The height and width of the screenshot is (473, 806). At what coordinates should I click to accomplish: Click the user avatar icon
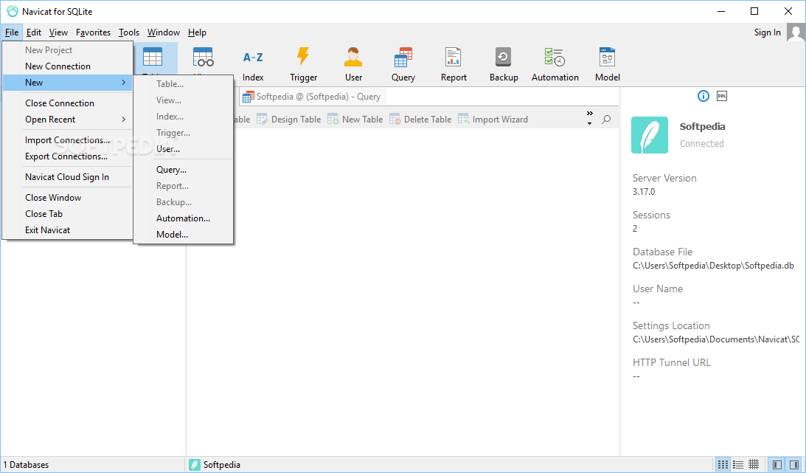(796, 32)
